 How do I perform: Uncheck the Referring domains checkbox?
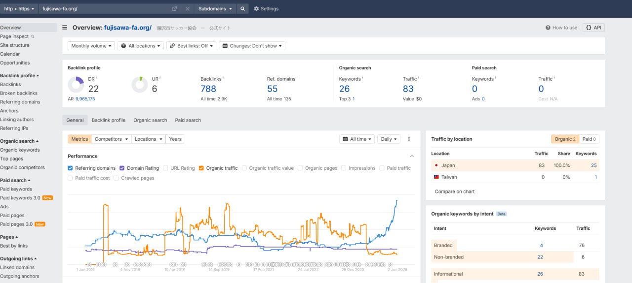(x=70, y=168)
